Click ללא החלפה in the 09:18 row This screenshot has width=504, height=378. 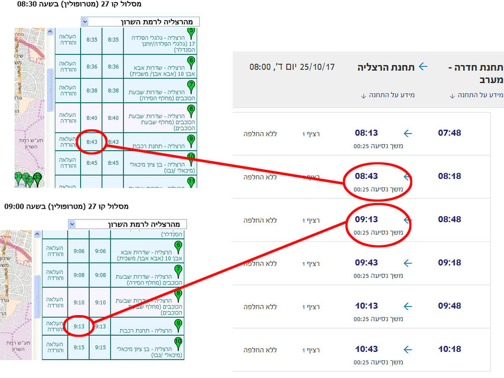260,264
